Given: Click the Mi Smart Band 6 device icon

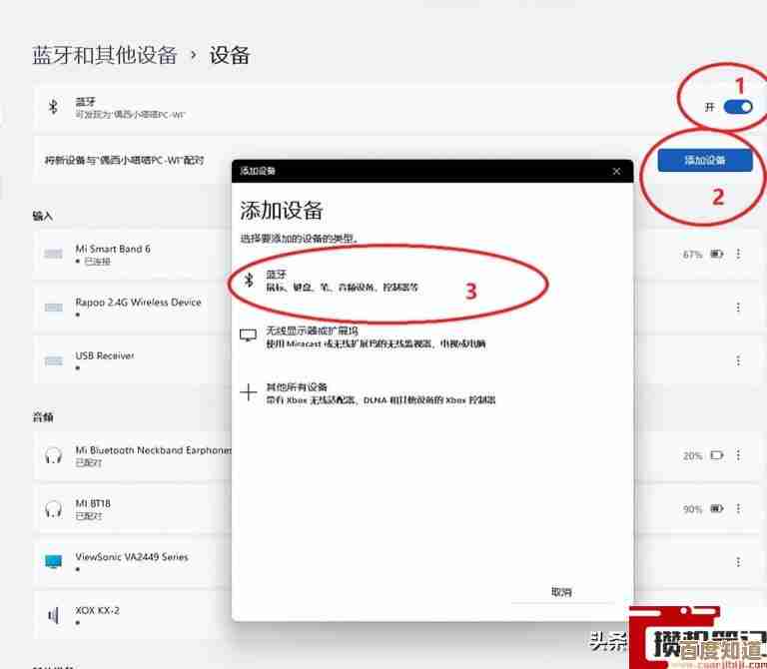Looking at the screenshot, I should (x=53, y=255).
